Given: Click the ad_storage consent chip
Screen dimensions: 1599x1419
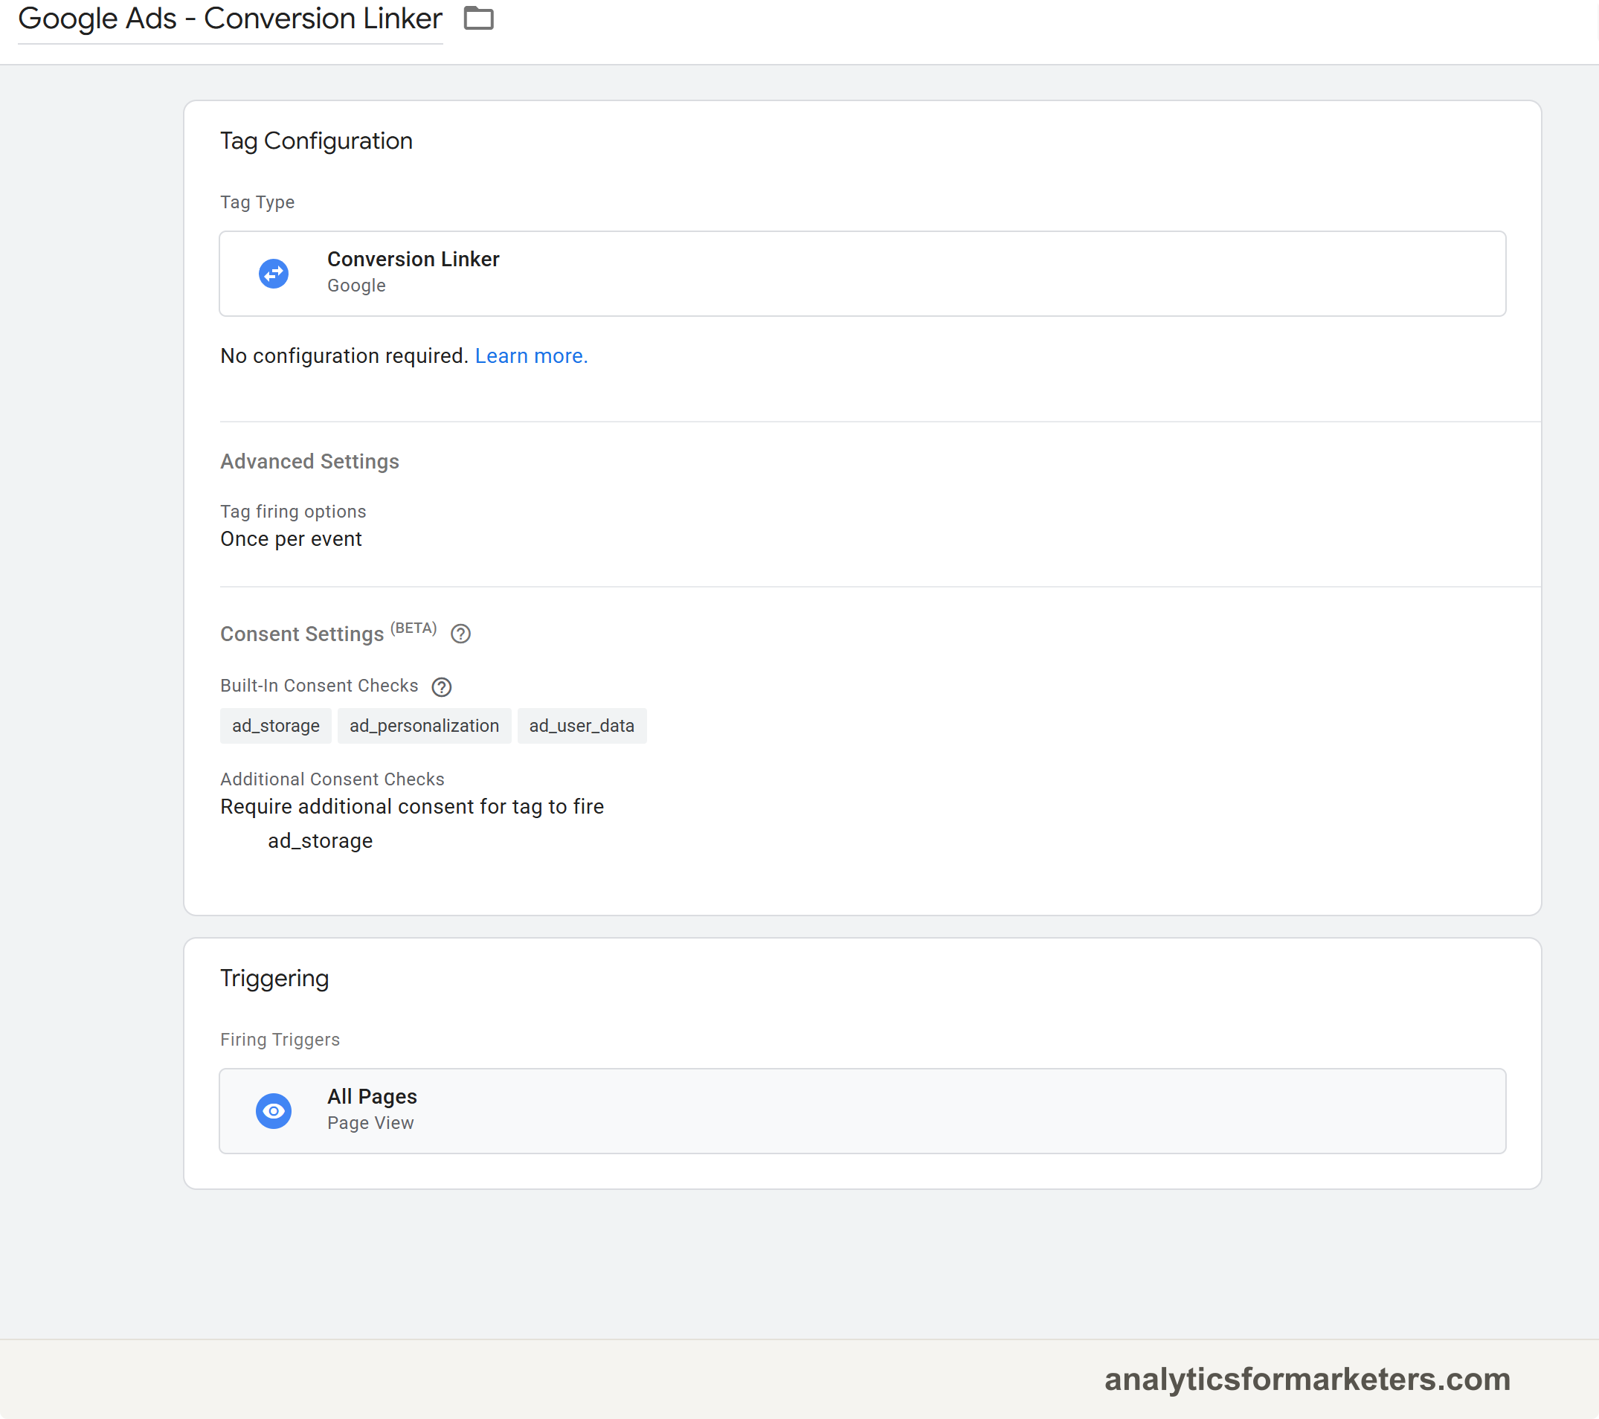Looking at the screenshot, I should 275,726.
